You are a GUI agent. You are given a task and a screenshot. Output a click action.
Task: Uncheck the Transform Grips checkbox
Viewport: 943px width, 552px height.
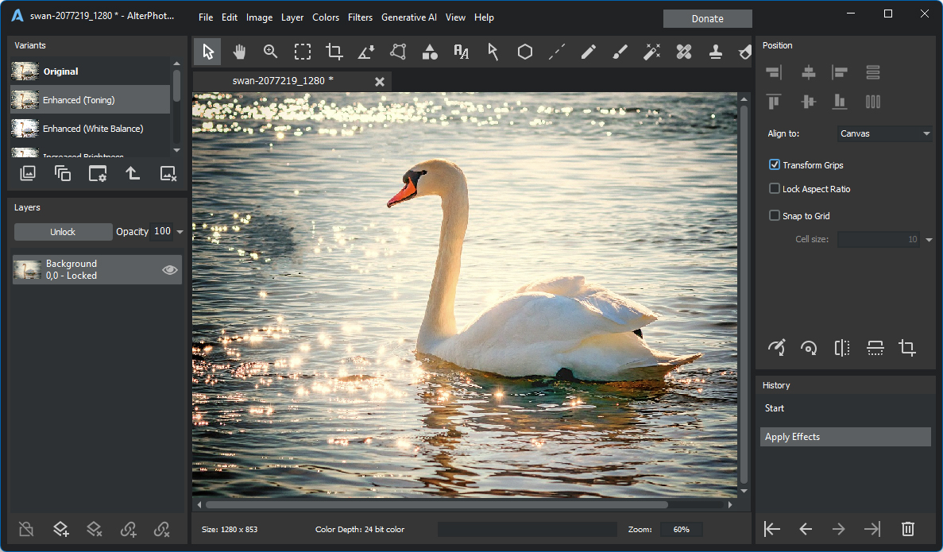[775, 165]
